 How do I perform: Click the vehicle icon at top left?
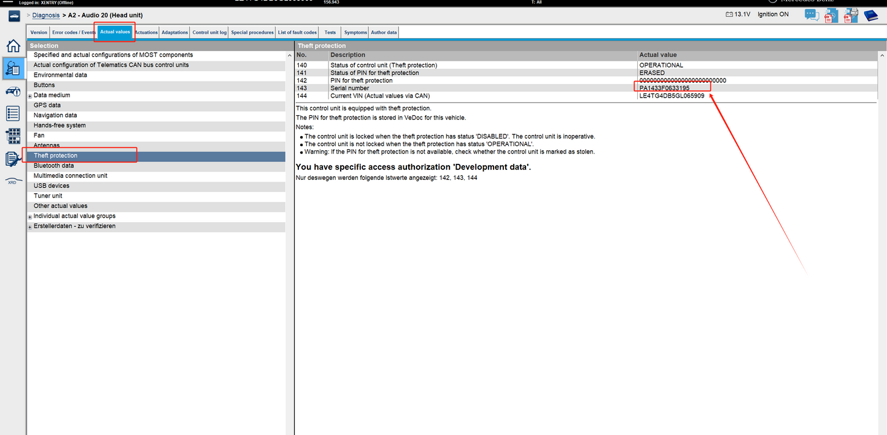click(14, 15)
